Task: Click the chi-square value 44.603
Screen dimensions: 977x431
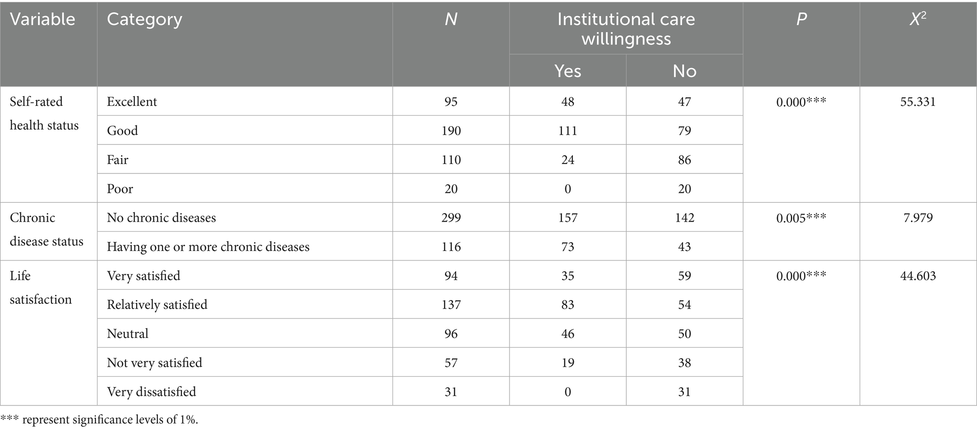Action: [x=917, y=276]
